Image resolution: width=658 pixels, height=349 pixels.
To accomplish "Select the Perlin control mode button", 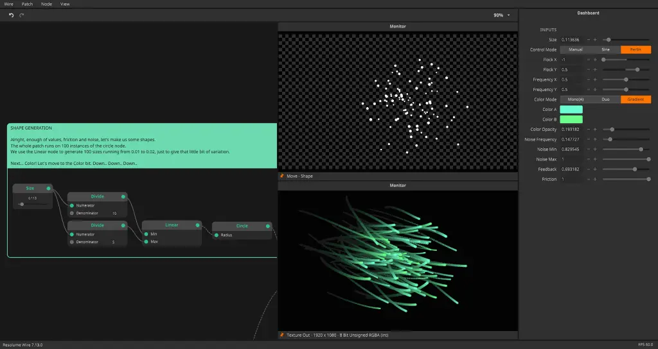I will (636, 49).
